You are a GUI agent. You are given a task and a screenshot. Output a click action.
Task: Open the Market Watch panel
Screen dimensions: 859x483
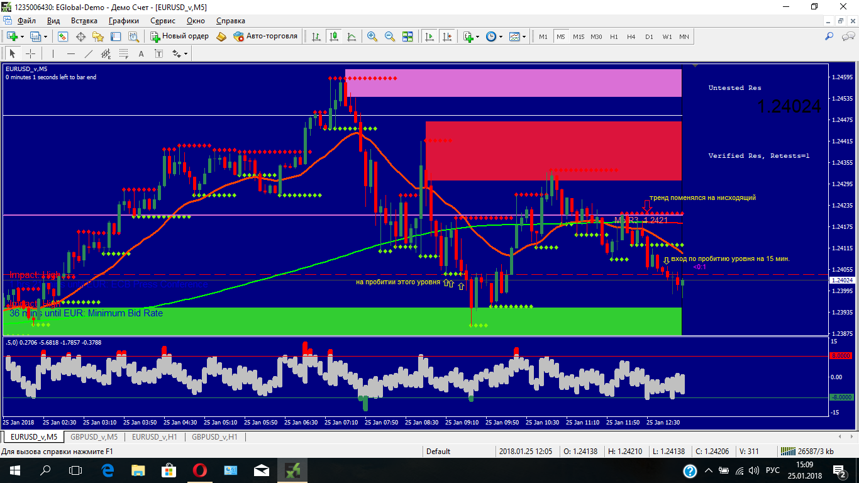click(63, 36)
